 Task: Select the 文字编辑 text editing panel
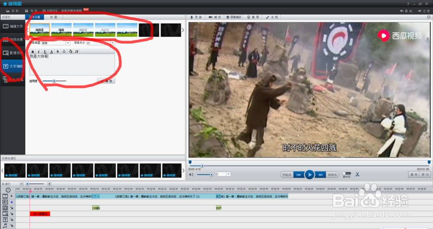tap(13, 67)
